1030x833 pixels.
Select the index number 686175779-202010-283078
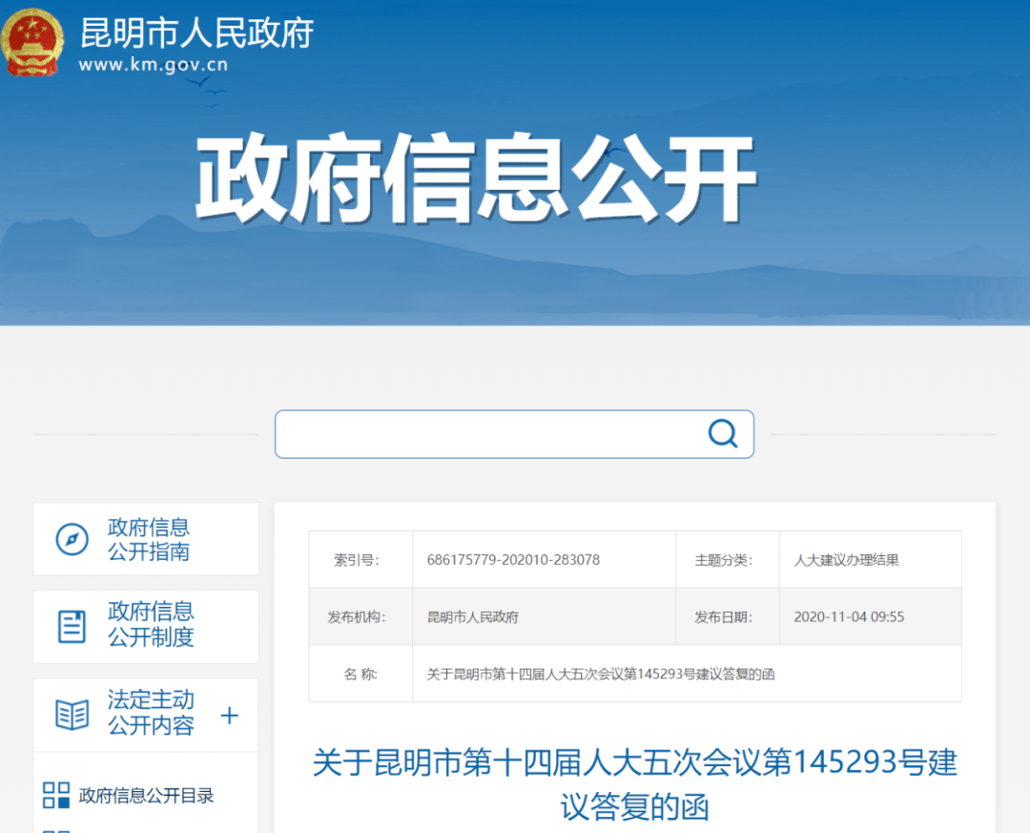(x=513, y=560)
